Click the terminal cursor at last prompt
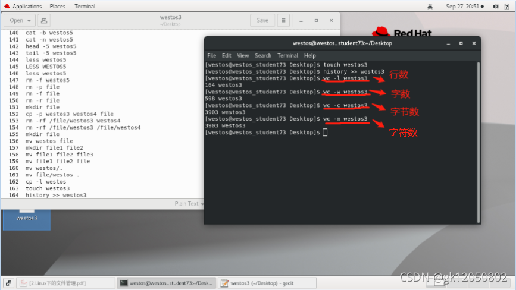This screenshot has height=290, width=516. coord(325,133)
